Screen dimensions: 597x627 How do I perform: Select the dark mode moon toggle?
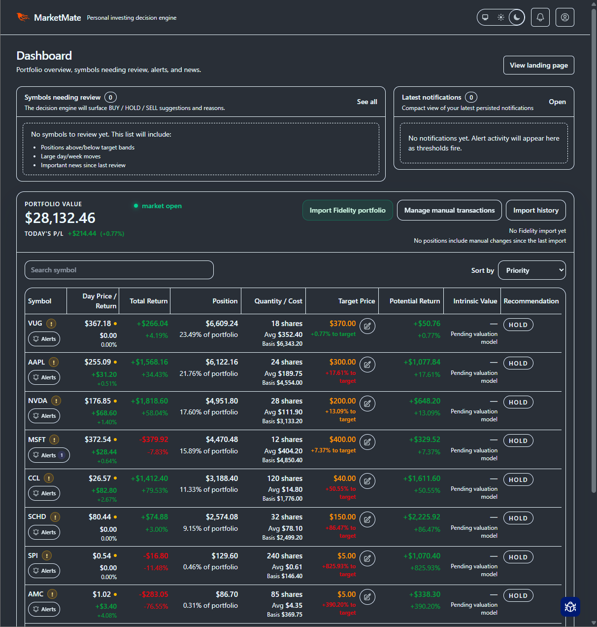click(516, 17)
